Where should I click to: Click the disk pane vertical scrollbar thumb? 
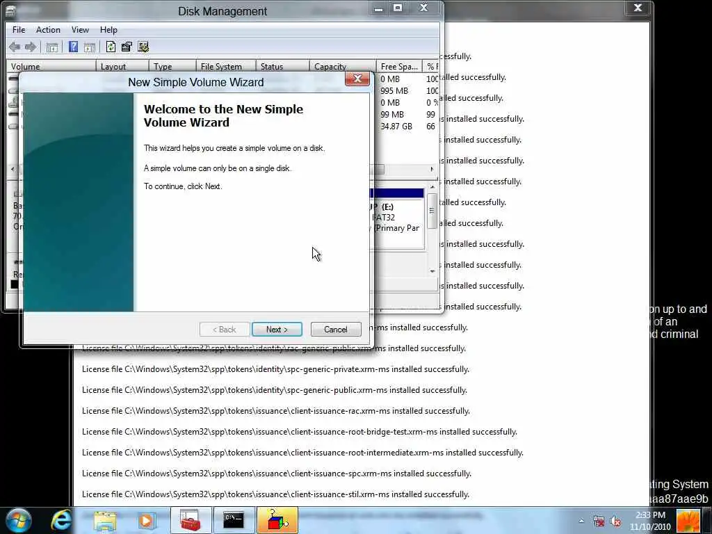(x=432, y=211)
